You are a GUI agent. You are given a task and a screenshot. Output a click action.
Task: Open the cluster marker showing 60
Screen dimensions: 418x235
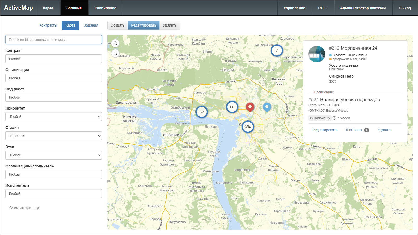pyautogui.click(x=232, y=107)
